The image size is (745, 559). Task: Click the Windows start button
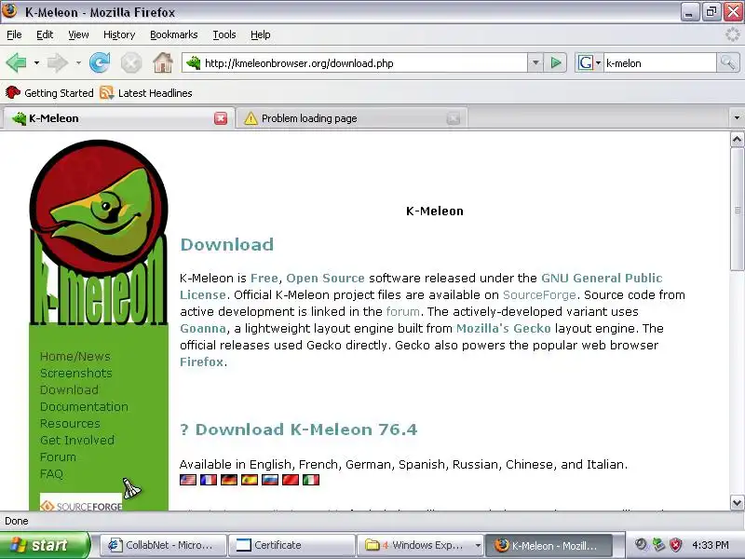[45, 545]
